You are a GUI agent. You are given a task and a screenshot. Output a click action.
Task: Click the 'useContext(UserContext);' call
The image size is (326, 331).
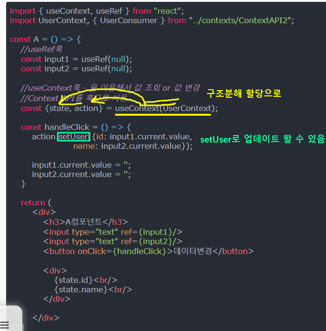pyautogui.click(x=166, y=109)
